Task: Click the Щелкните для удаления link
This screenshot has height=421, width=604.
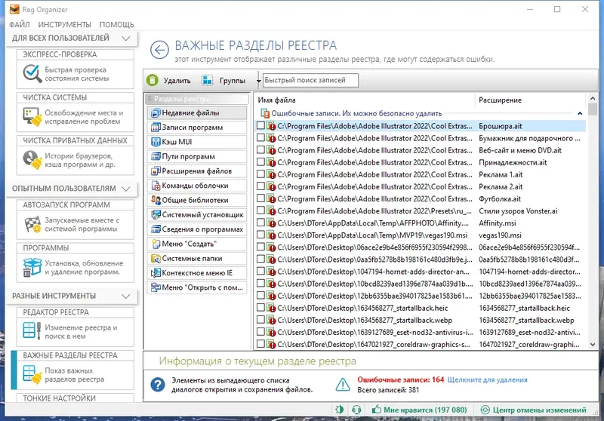Action: 487,380
